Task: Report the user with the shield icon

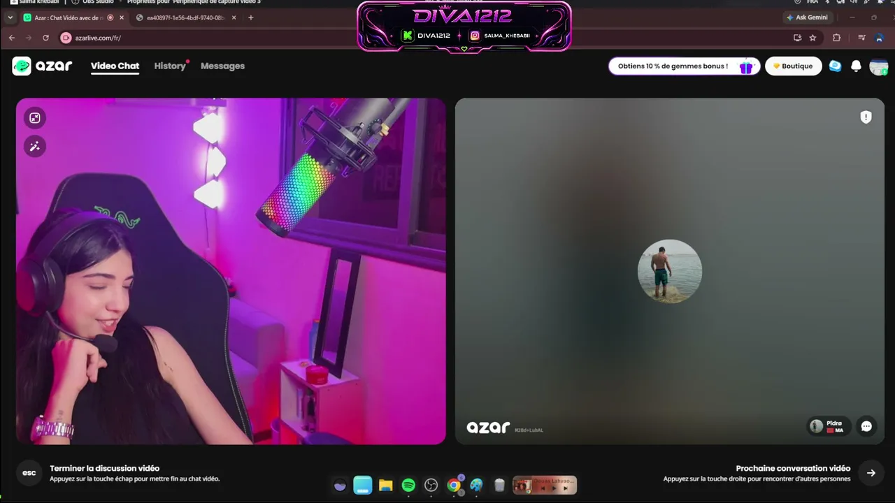Action: 866,117
